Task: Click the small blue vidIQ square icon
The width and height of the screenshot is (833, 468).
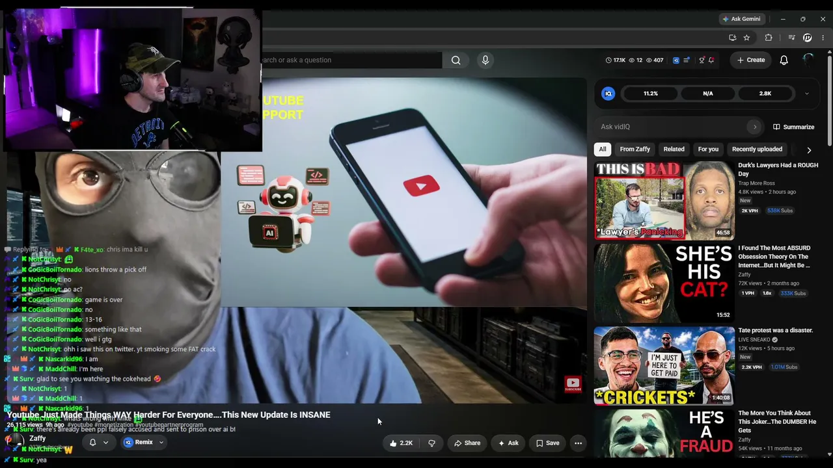Action: pyautogui.click(x=676, y=60)
